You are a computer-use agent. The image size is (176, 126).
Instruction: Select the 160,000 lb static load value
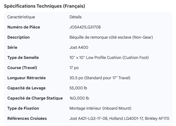79,98
